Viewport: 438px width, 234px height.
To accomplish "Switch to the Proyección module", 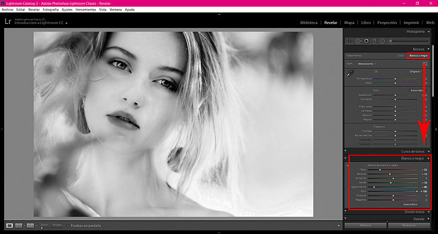I will pyautogui.click(x=387, y=23).
